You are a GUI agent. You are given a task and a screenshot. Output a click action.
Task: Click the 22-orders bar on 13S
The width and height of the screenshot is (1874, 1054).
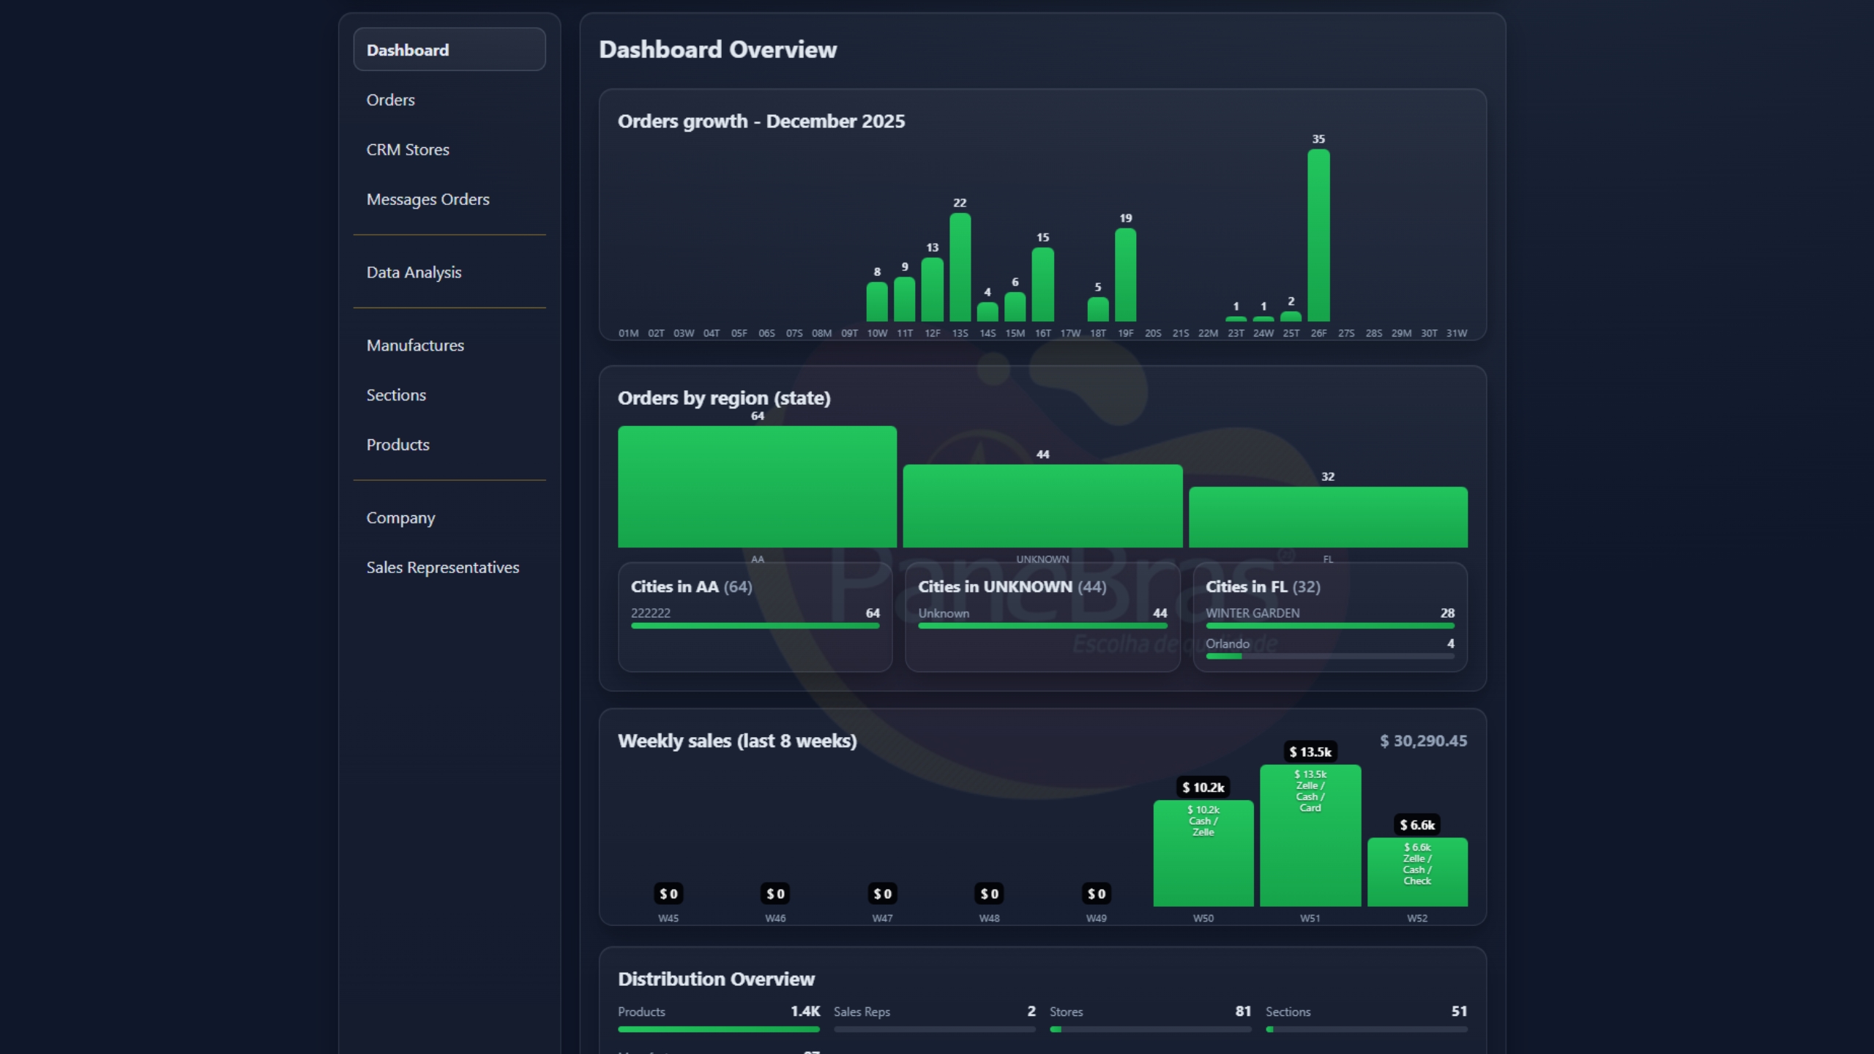960,268
